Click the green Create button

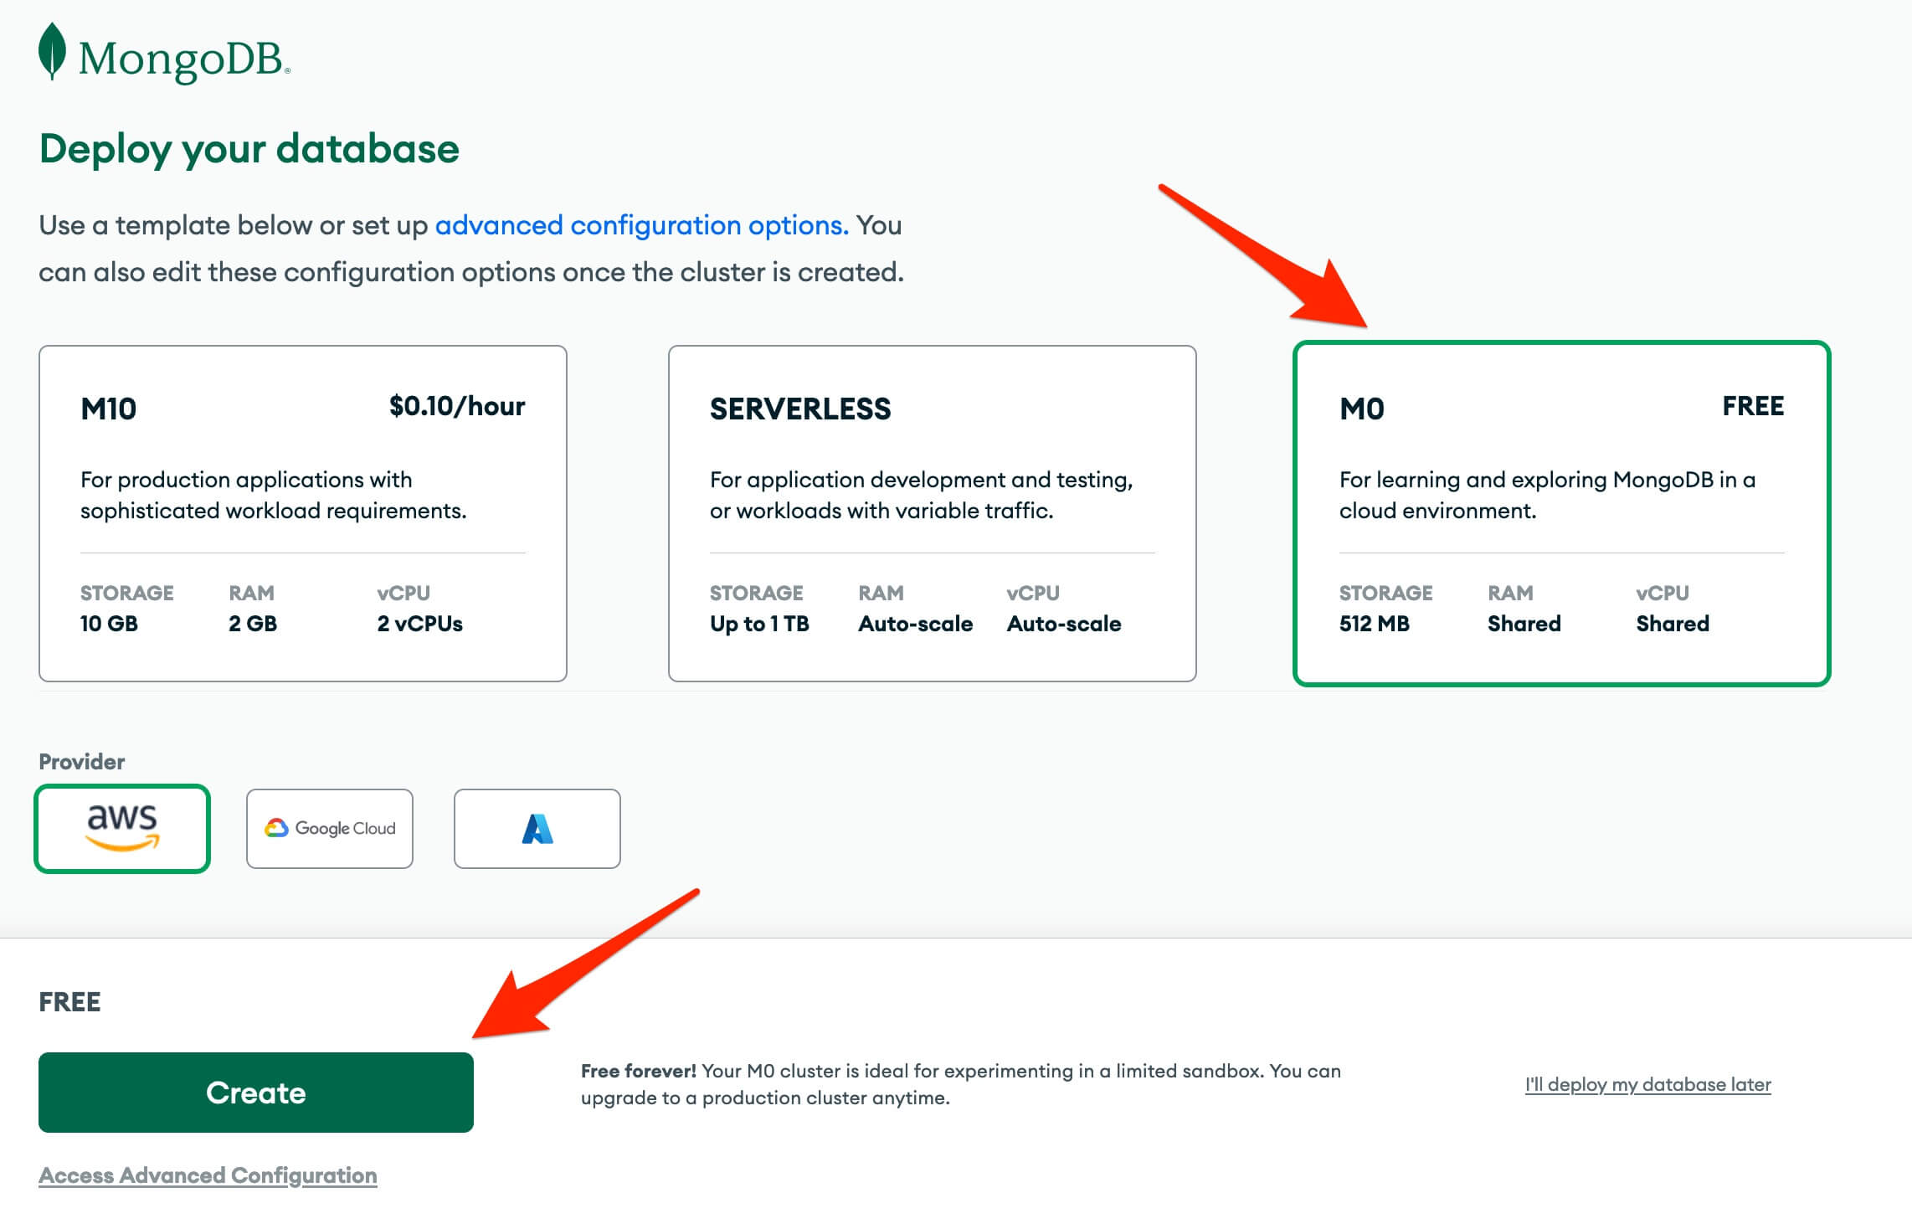(x=256, y=1092)
